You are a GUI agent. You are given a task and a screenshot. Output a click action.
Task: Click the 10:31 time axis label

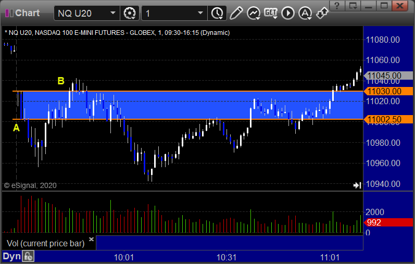coord(227,257)
